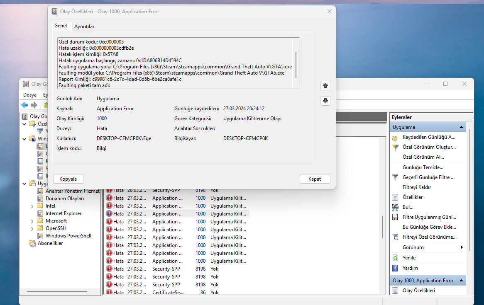
Task: Select Anahtar Yönetim Hizmeti log
Action: pyautogui.click(x=73, y=191)
